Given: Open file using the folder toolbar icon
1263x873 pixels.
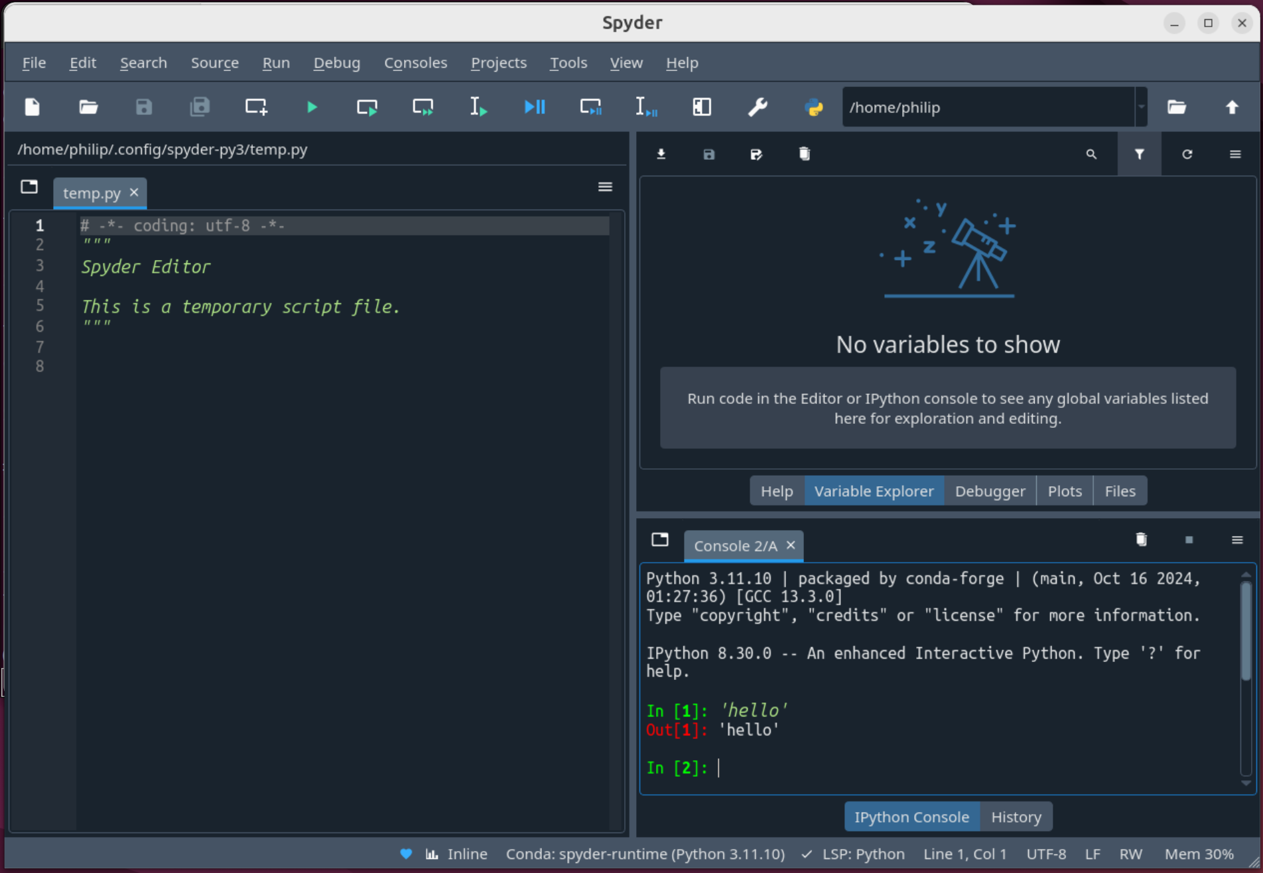Looking at the screenshot, I should click(x=88, y=107).
